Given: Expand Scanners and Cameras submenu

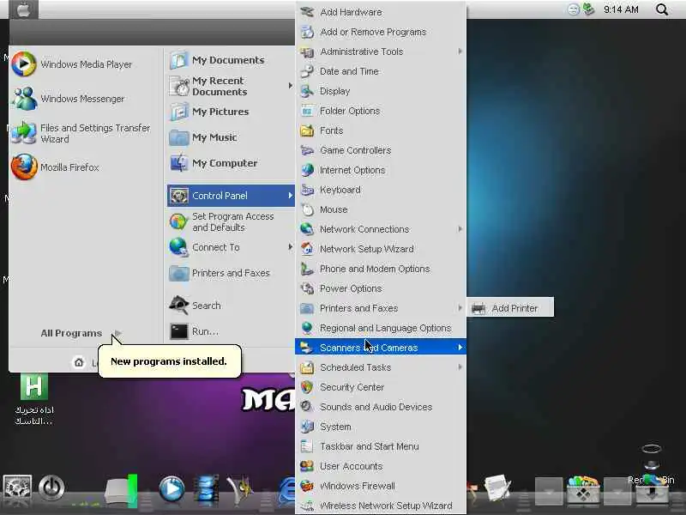Looking at the screenshot, I should 381,348.
